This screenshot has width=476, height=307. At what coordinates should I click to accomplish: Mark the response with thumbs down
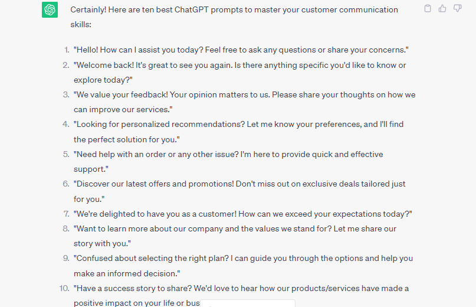[458, 8]
